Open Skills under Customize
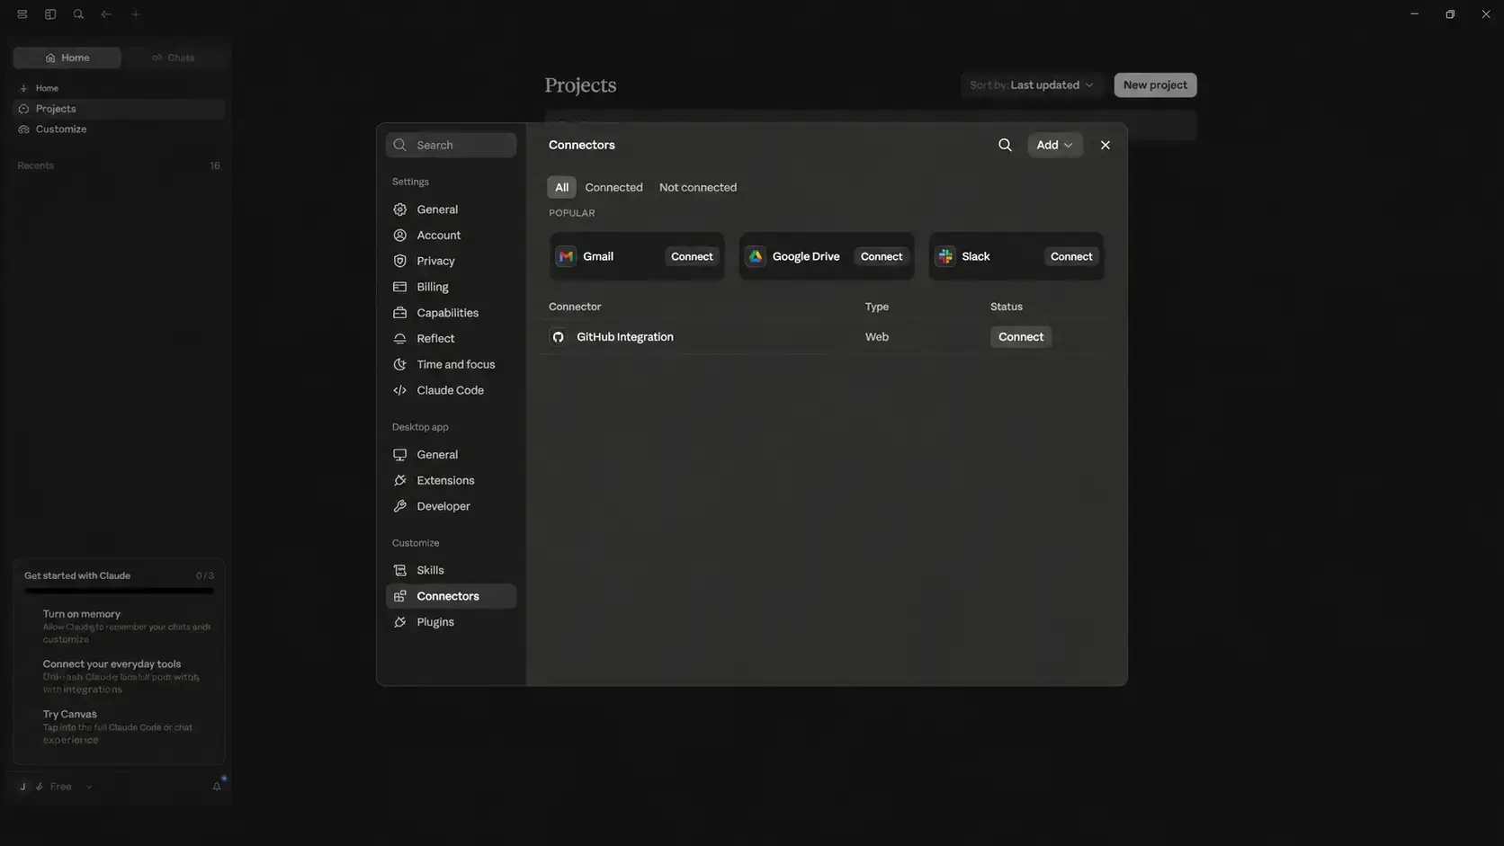The image size is (1504, 846). pyautogui.click(x=451, y=570)
